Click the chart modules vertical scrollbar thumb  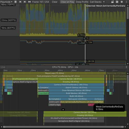pyautogui.click(x=128, y=13)
